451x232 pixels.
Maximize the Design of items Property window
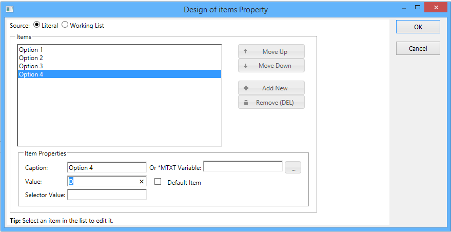(418, 8)
